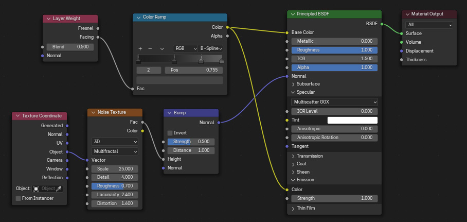Image resolution: width=467 pixels, height=222 pixels.
Task: Click the Generated output socket
Action: pos(67,126)
